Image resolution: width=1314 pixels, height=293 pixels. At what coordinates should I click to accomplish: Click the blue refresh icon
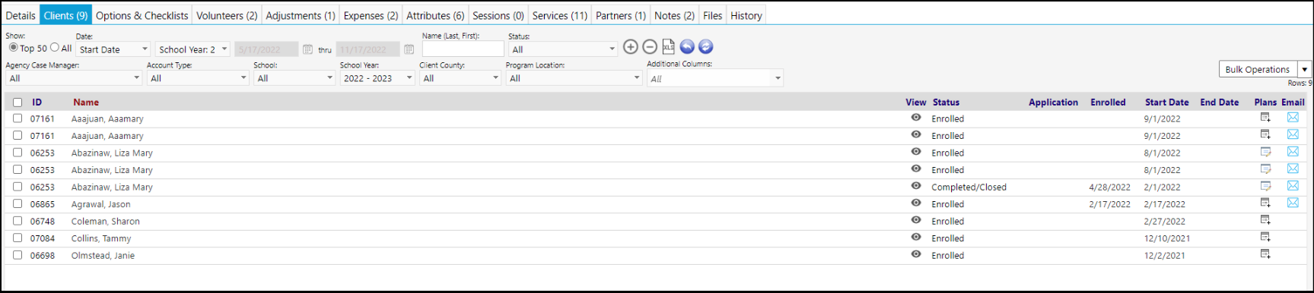pyautogui.click(x=705, y=47)
